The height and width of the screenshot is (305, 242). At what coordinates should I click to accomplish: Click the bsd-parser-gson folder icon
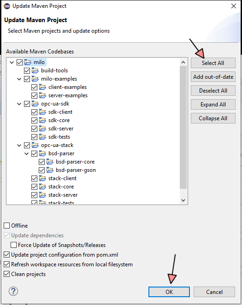pyautogui.click(x=50, y=170)
